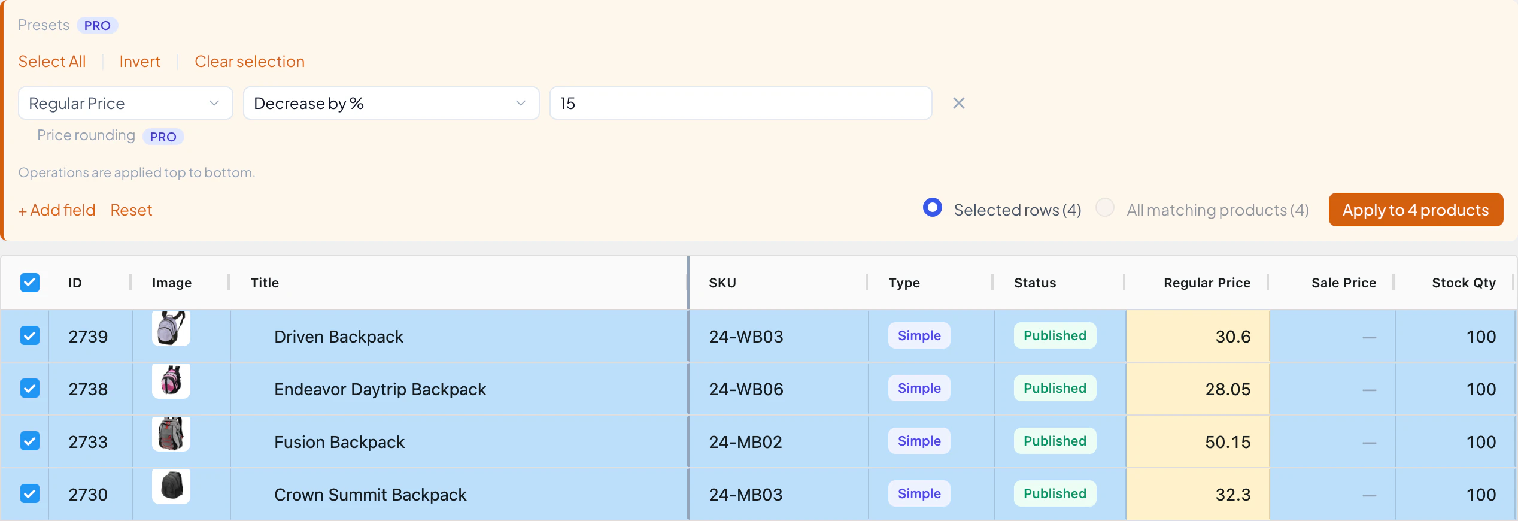This screenshot has width=1518, height=521.
Task: Invert the current selection
Action: (139, 62)
